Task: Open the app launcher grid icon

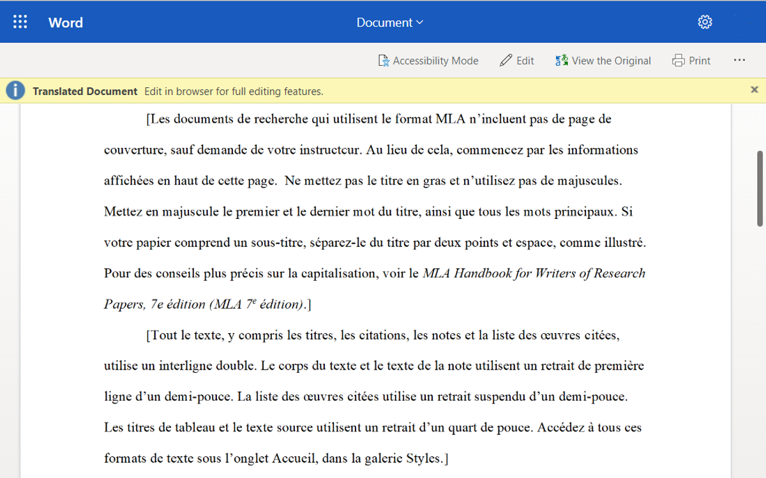Action: [20, 21]
